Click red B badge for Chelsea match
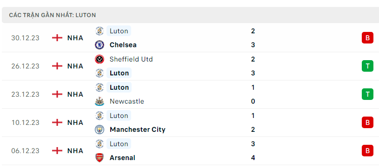 [x=367, y=38]
